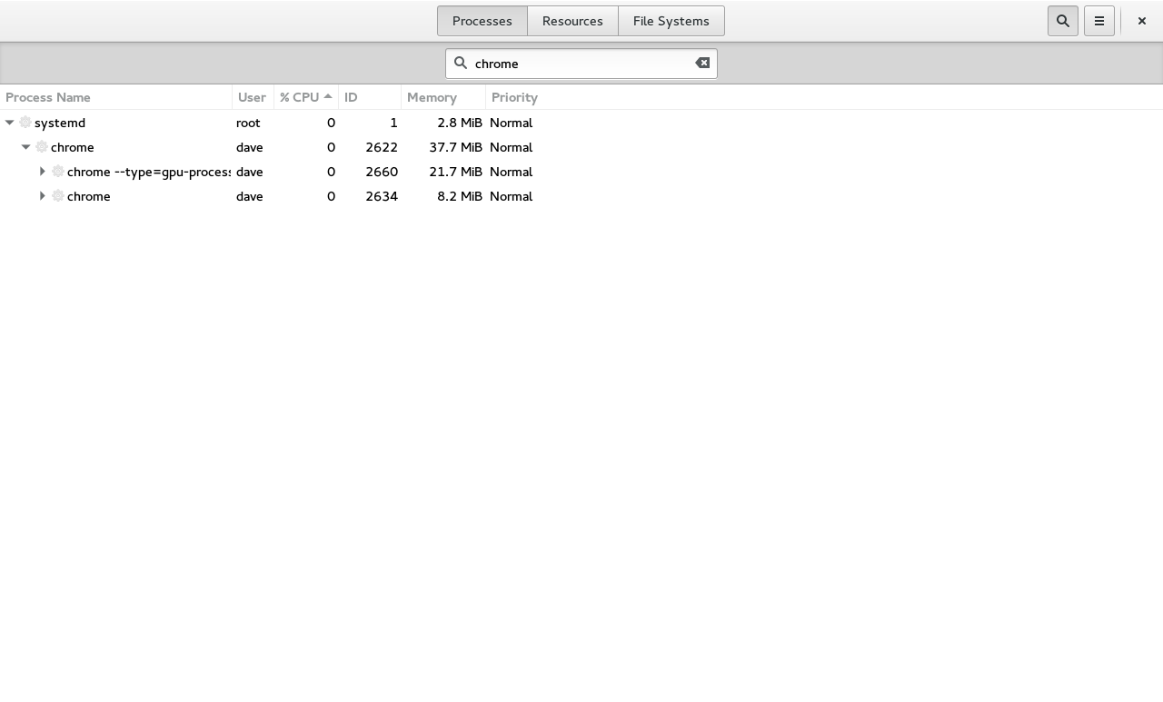Click the magnifier icon inside the search field

(x=461, y=63)
